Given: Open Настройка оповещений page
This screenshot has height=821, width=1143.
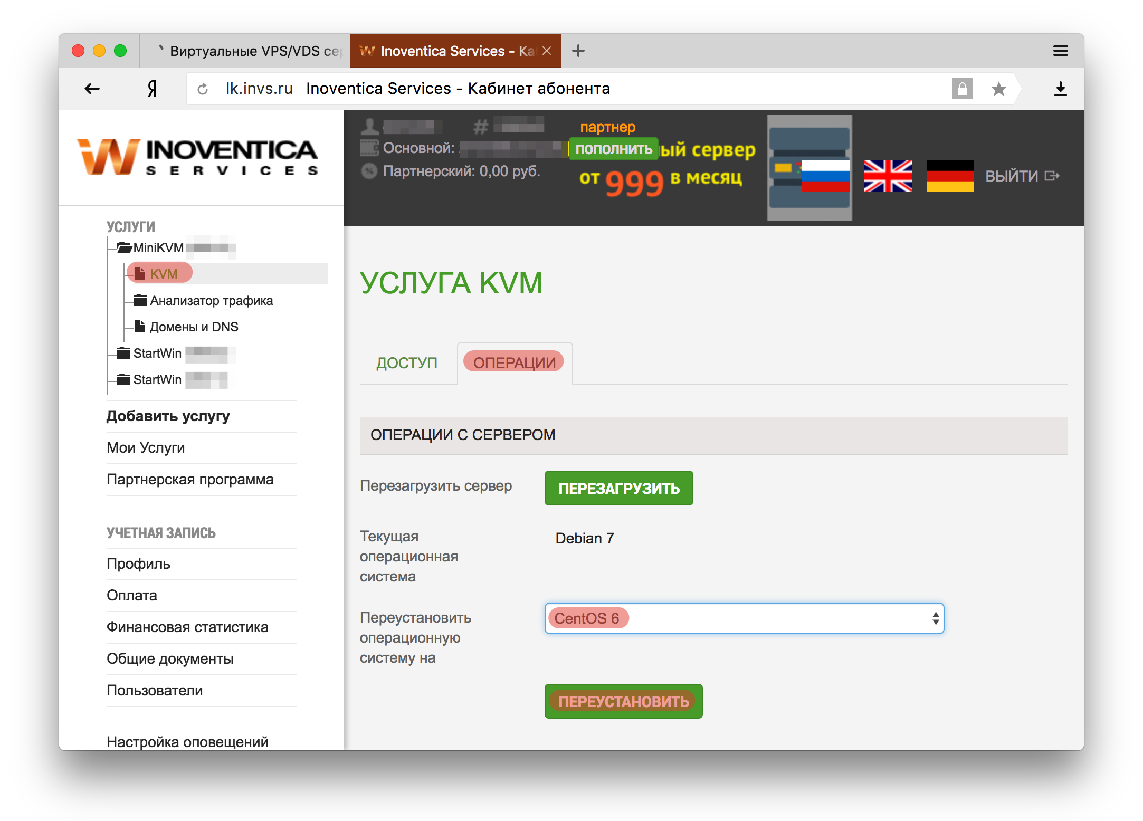Looking at the screenshot, I should pyautogui.click(x=187, y=742).
